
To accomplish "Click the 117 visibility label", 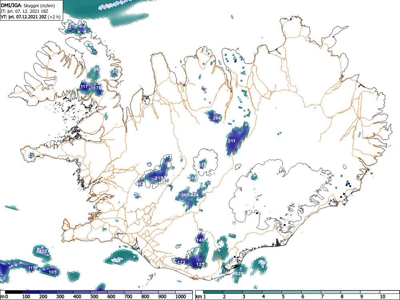I will pyautogui.click(x=84, y=86).
